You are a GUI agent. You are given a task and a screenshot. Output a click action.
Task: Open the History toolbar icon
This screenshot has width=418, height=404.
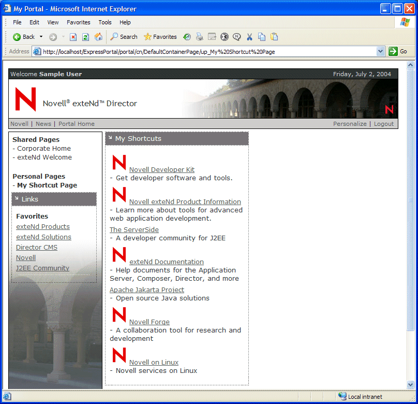point(187,37)
